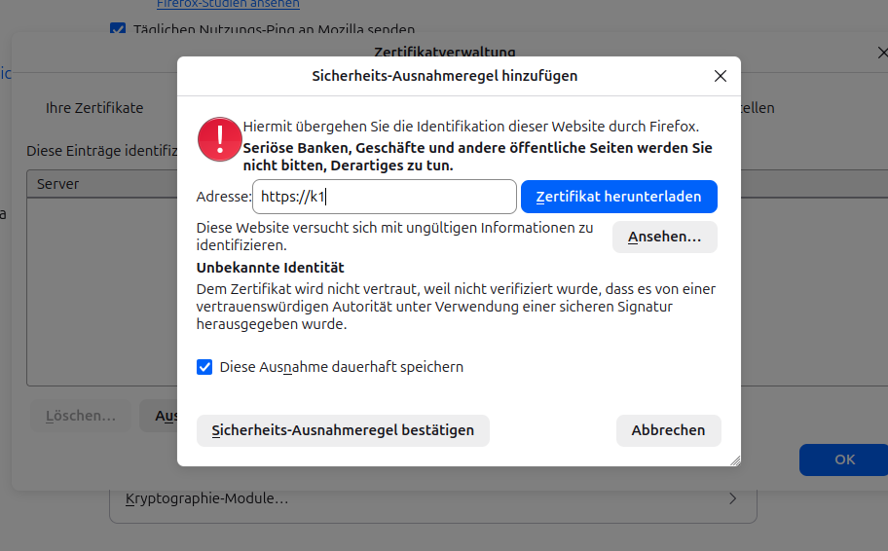The width and height of the screenshot is (888, 551).
Task: Open the Kryptographie-Module… entry
Action: click(206, 499)
